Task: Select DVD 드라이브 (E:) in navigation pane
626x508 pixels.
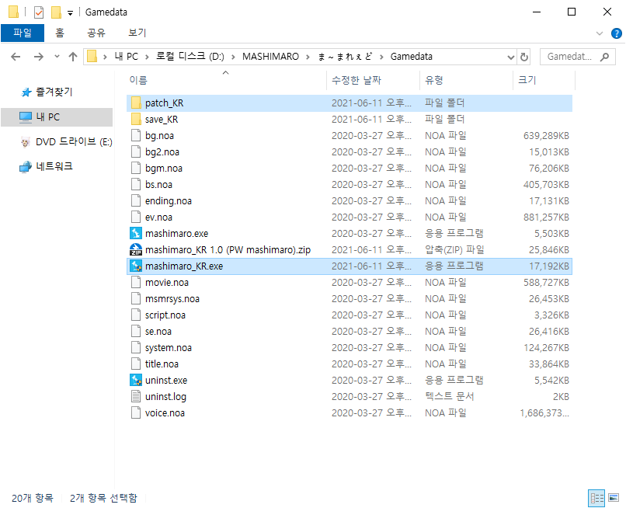Action: pos(74,142)
